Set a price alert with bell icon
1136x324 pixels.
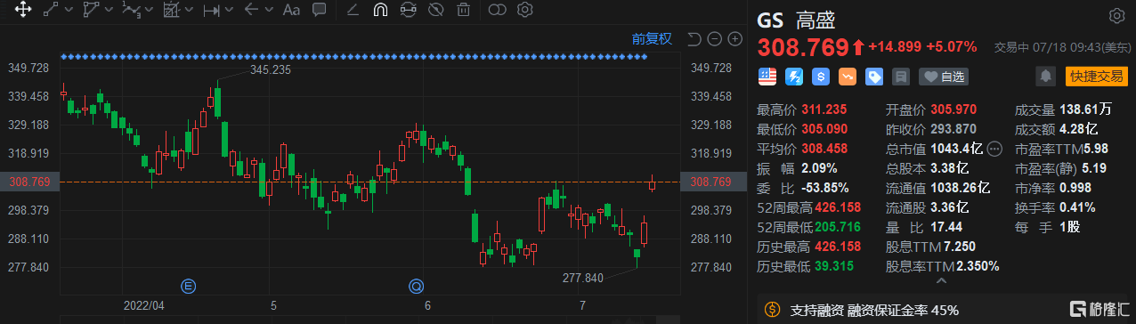tap(1046, 77)
